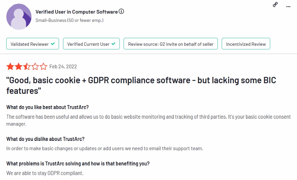
Task: Click the What do you dislike about TrustArc heading
Action: click(45, 139)
